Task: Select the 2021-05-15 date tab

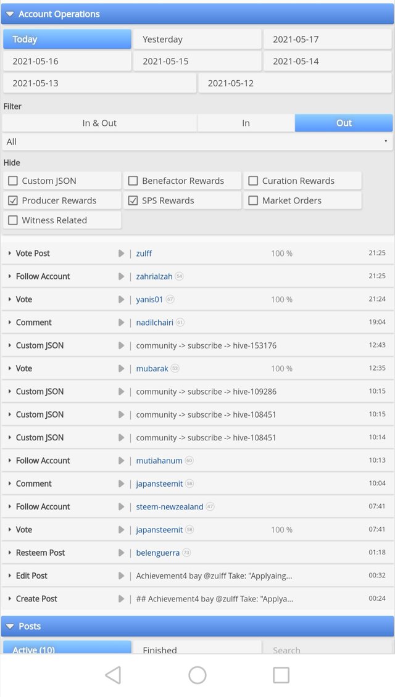Action: (197, 61)
